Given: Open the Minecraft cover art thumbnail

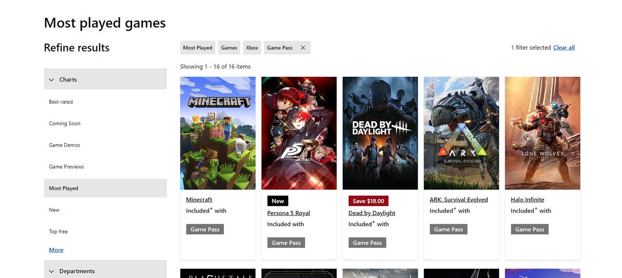Looking at the screenshot, I should [218, 133].
